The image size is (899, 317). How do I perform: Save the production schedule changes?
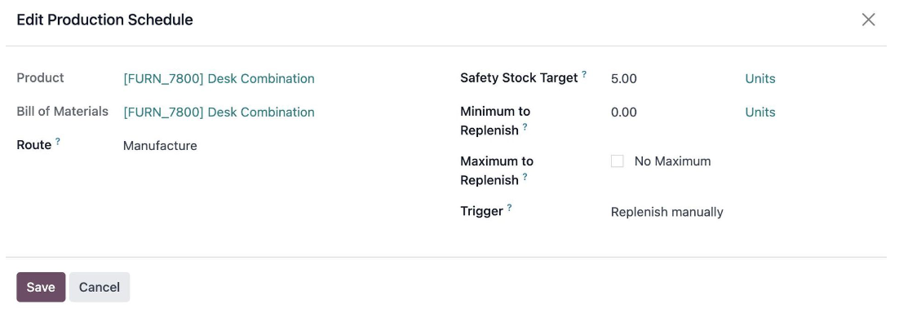[41, 287]
